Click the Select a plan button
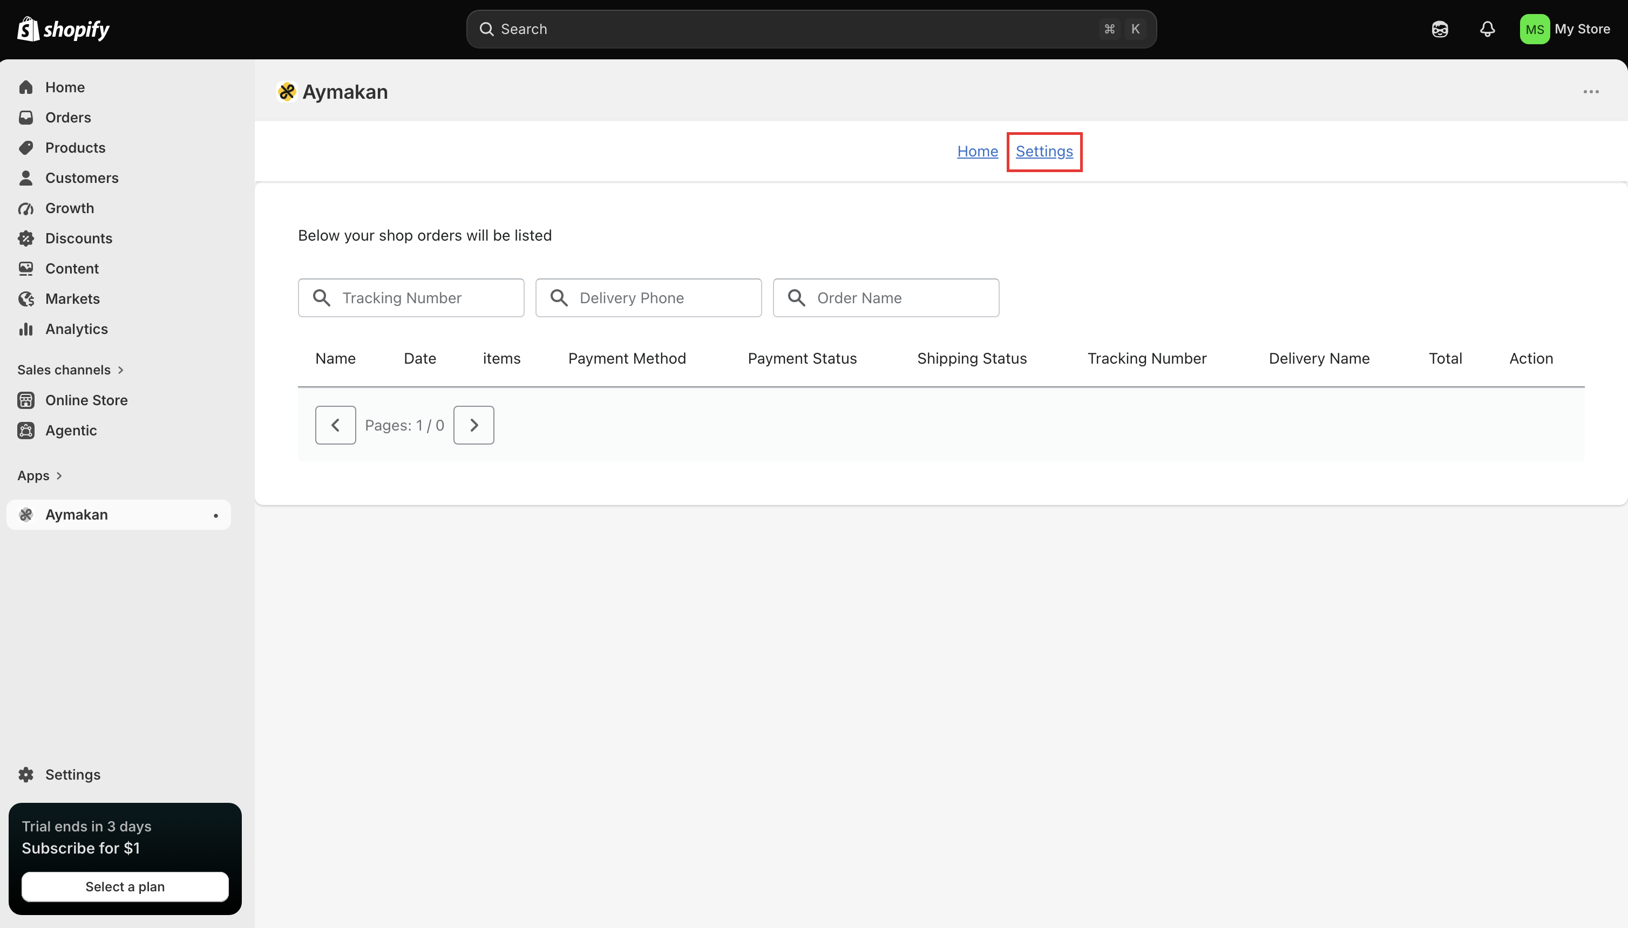This screenshot has width=1628, height=928. 125,886
